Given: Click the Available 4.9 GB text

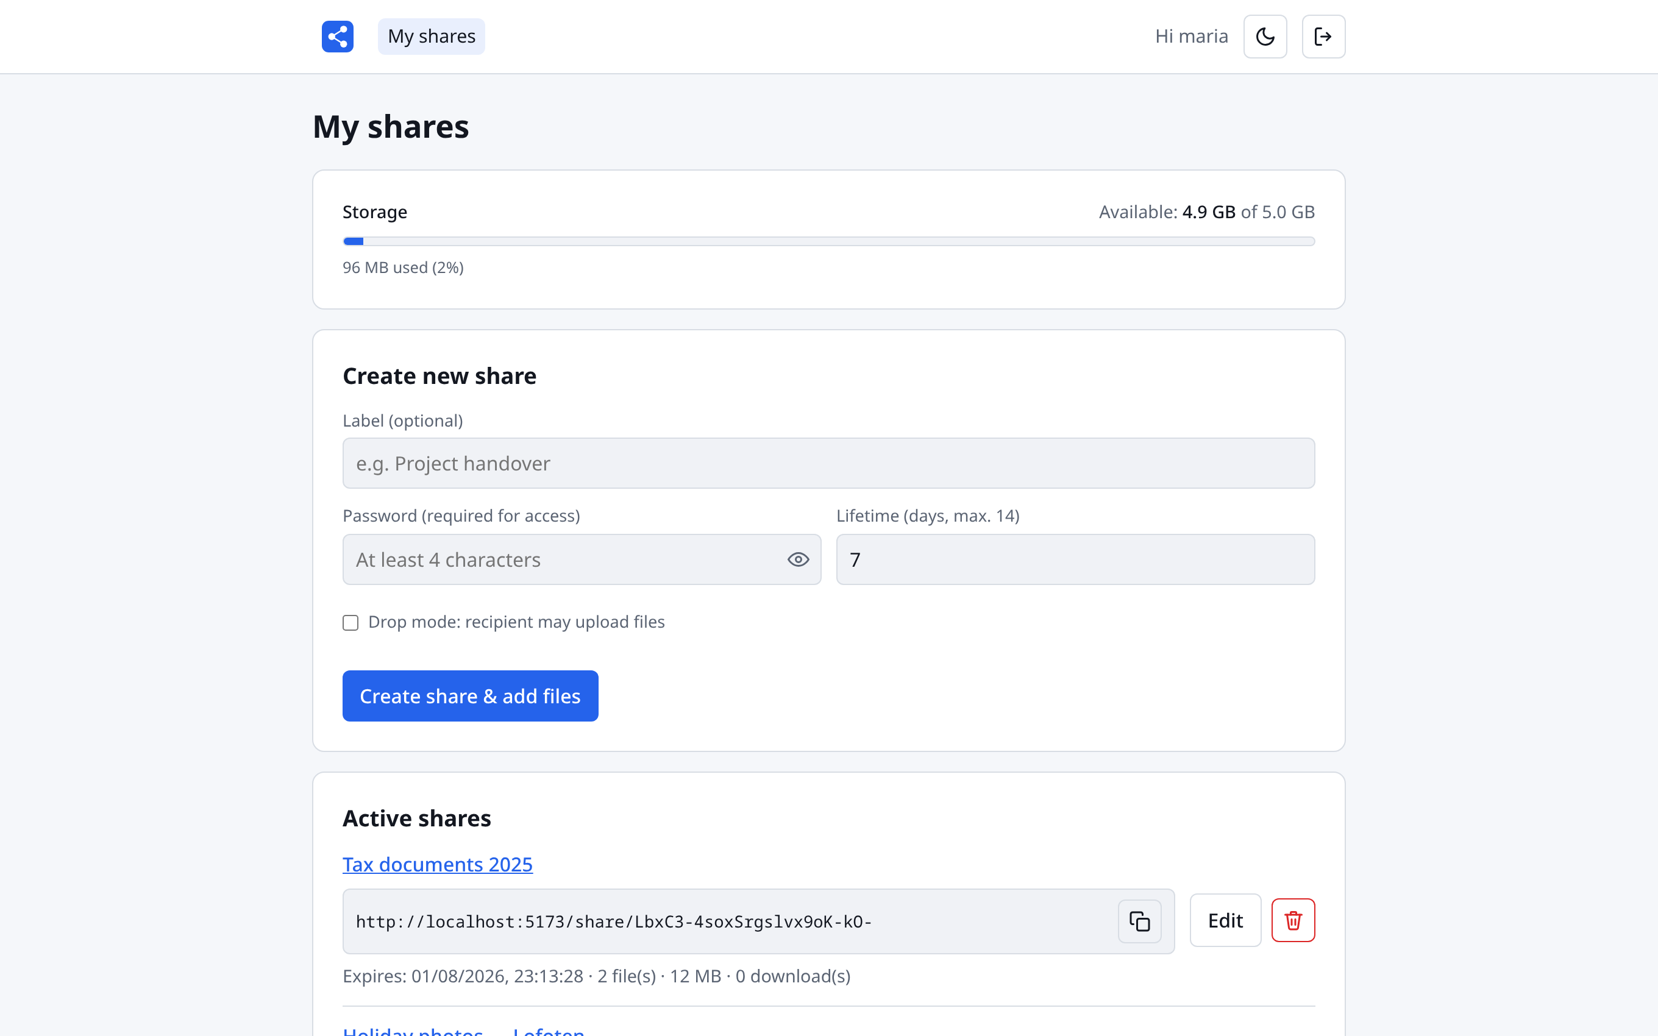Looking at the screenshot, I should pos(1206,211).
